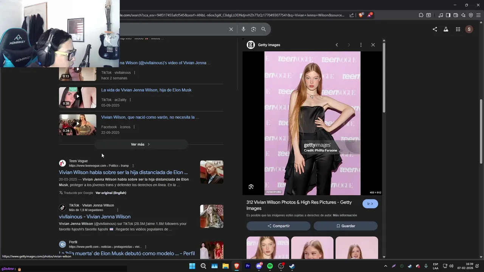Image resolution: width=484 pixels, height=272 pixels.
Task: Show hidden system tray icons chevron
Action: click(x=385, y=266)
